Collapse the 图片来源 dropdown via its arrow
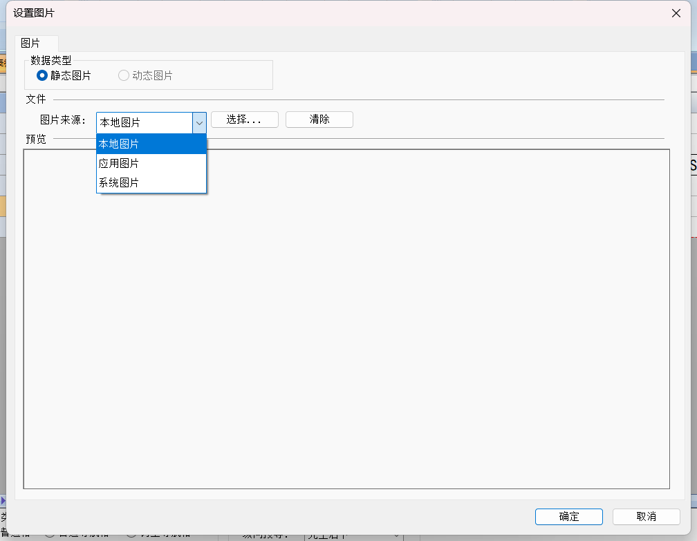Viewport: 697px width, 541px height. [199, 122]
